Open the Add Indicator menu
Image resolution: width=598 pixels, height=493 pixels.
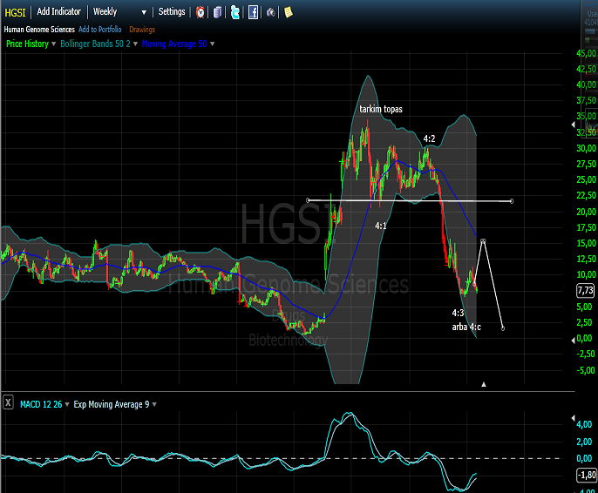(x=58, y=12)
